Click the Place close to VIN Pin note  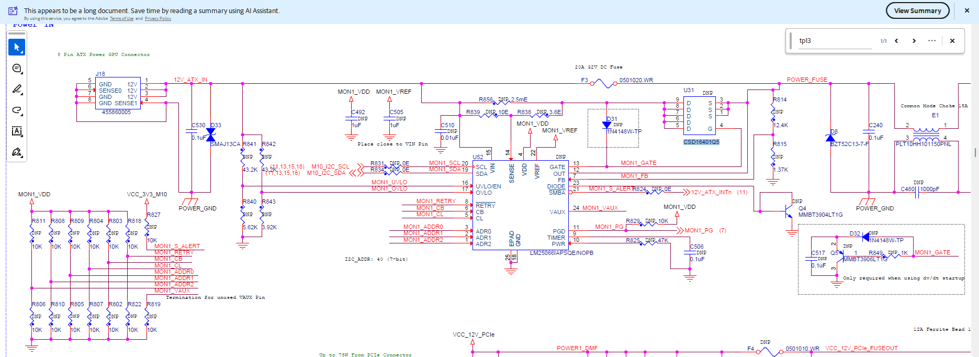point(392,144)
